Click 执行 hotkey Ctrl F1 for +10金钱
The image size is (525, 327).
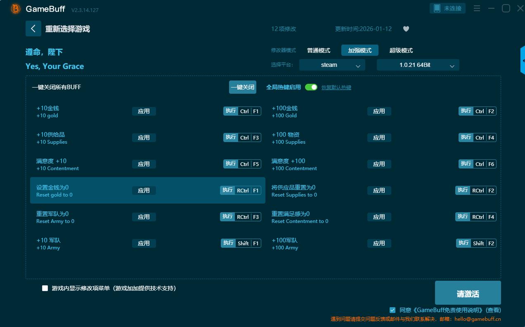(x=242, y=111)
